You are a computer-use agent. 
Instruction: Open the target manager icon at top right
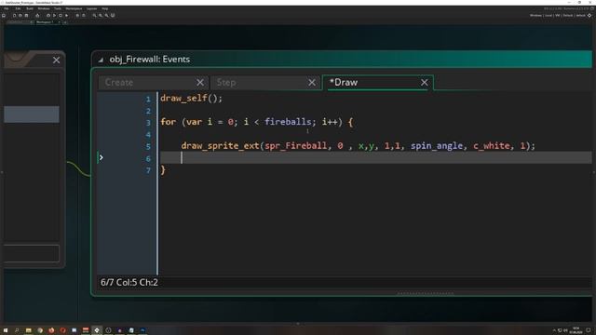[x=589, y=16]
